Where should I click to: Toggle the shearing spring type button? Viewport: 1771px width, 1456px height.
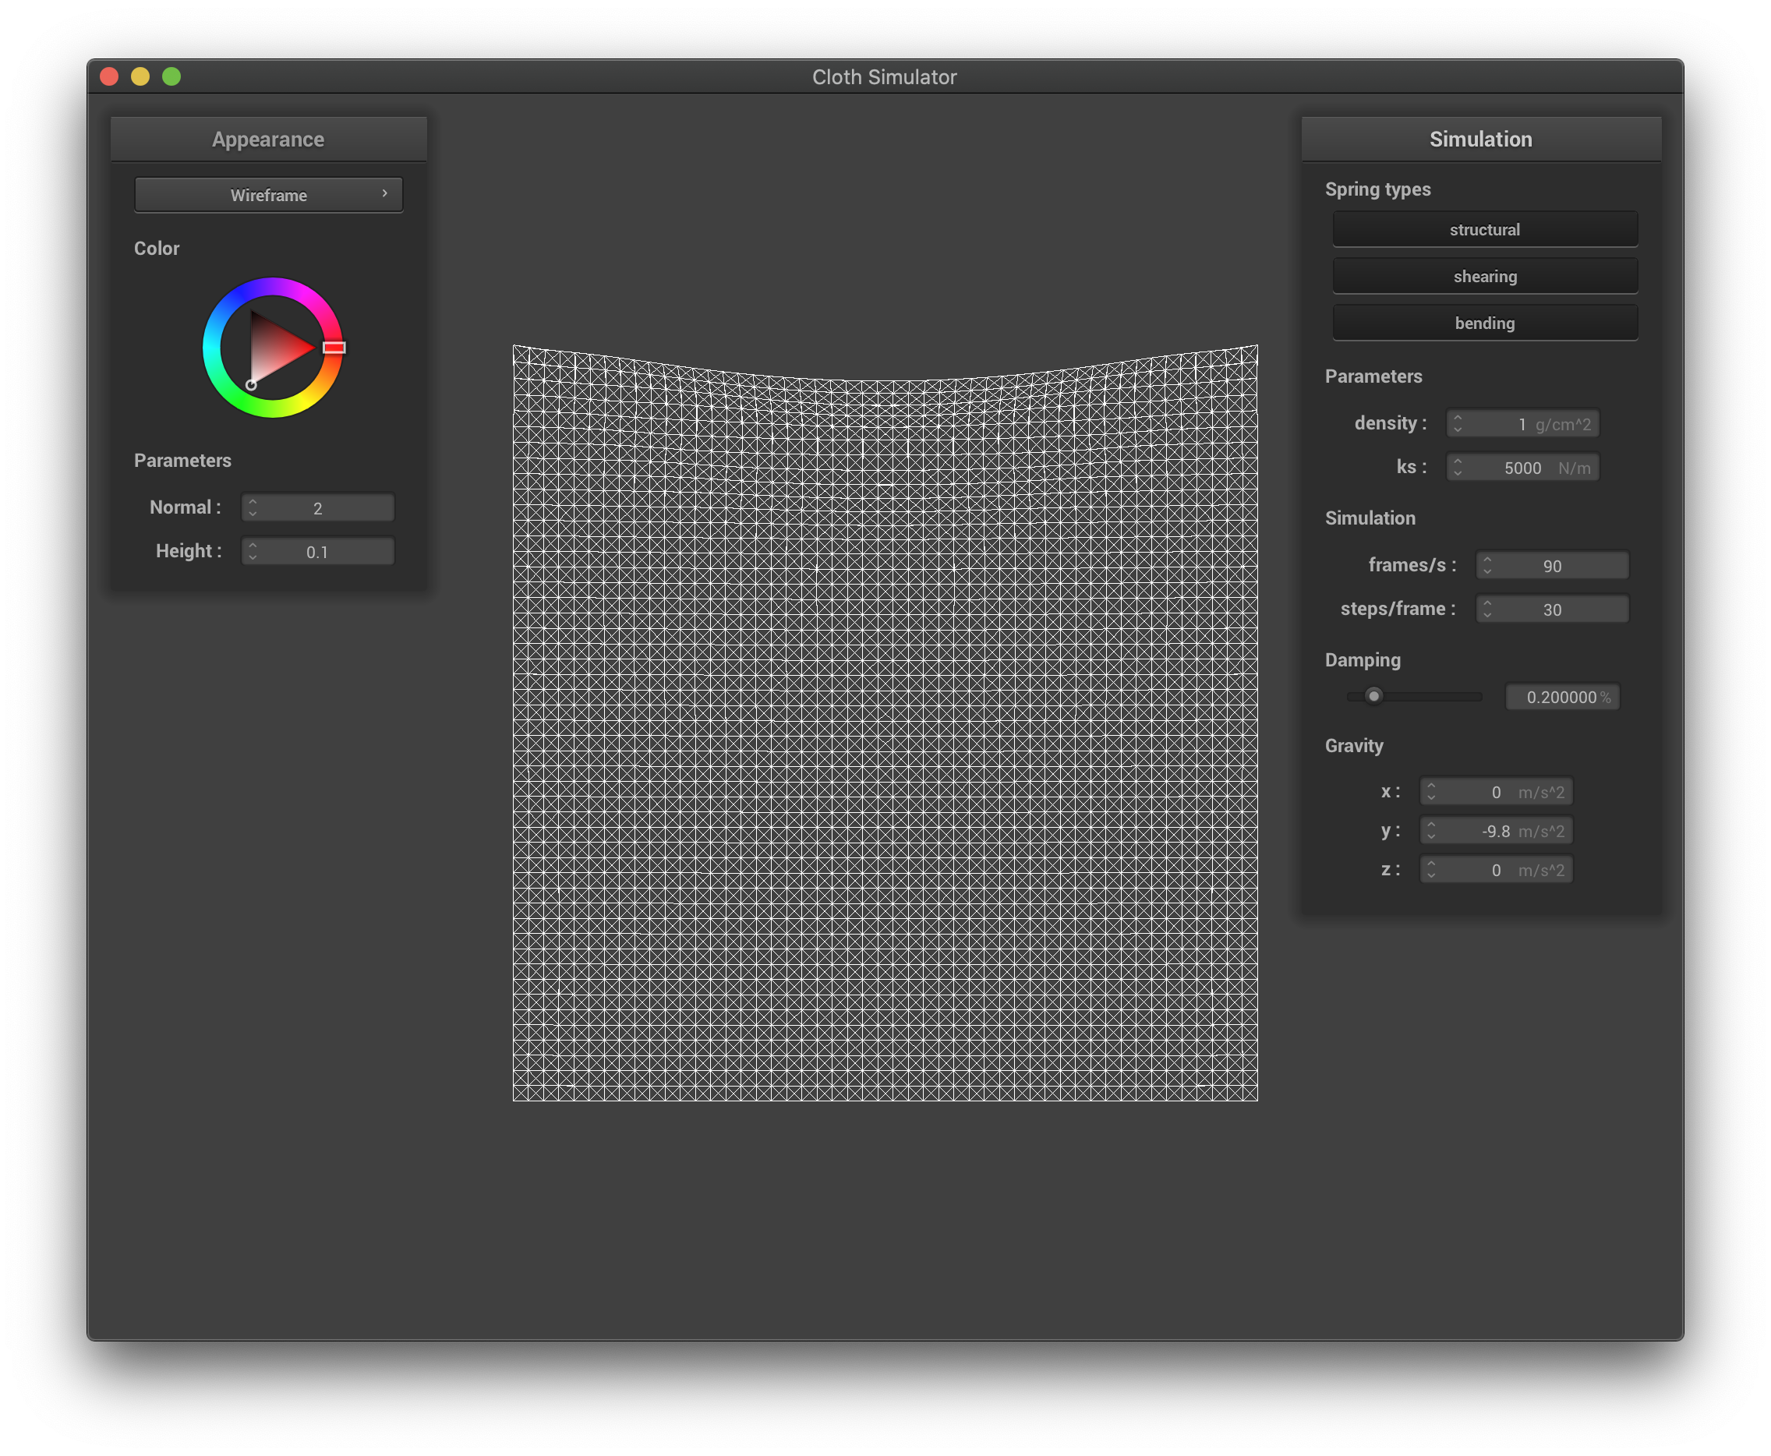(x=1484, y=277)
